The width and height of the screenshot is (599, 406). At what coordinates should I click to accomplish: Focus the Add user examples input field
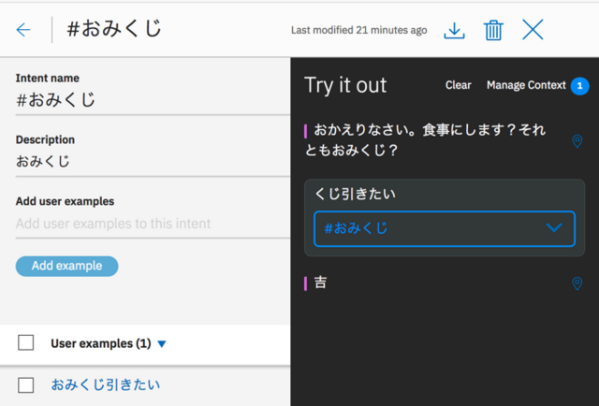tap(153, 224)
